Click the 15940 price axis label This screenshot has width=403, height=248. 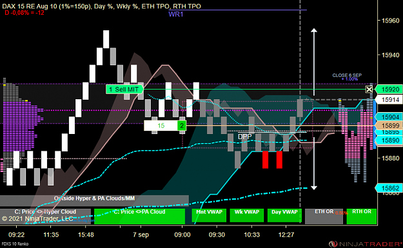390,55
